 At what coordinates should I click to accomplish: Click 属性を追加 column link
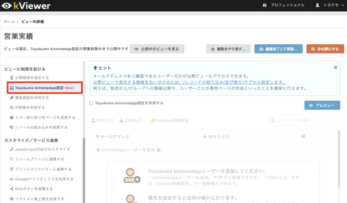216,137
